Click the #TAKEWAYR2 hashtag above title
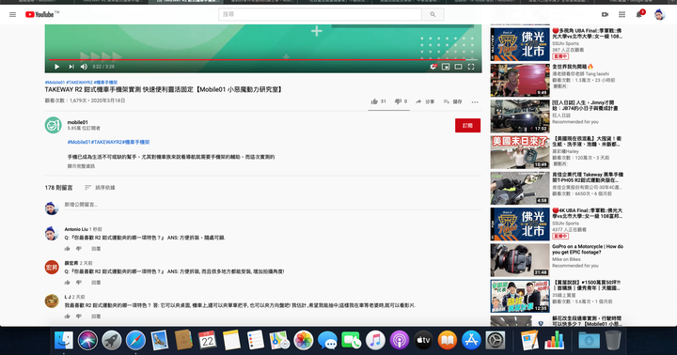Screen dimensions: 677x355 79,82
